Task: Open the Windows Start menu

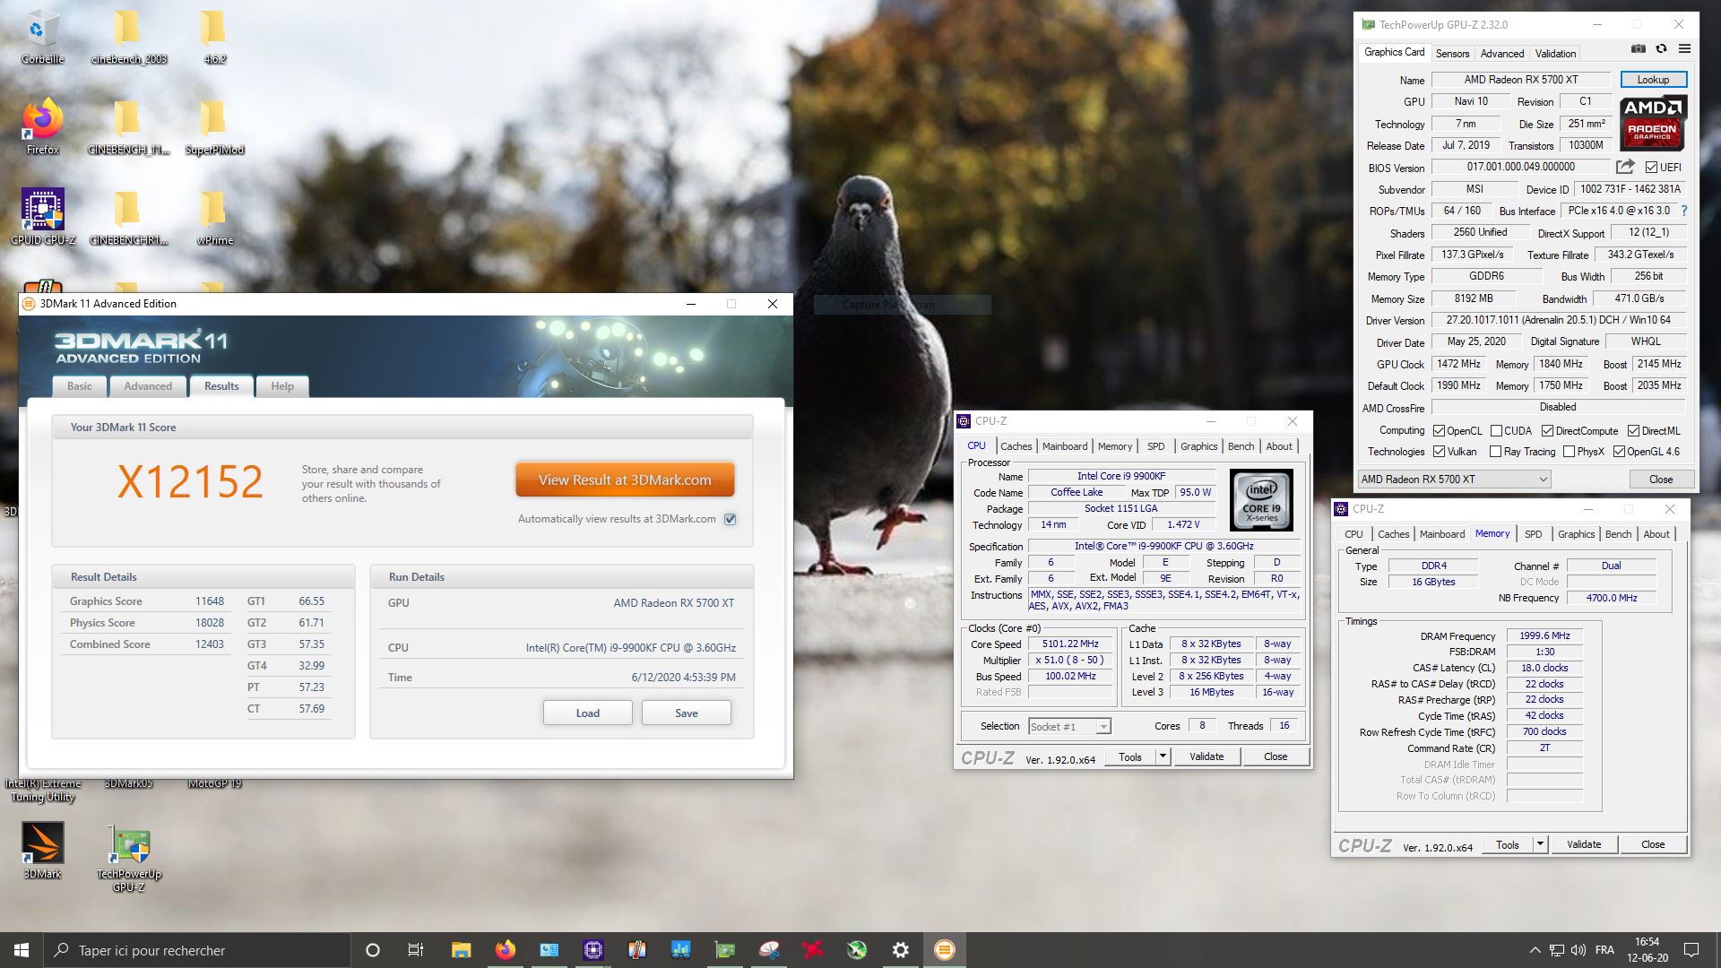Action: [x=22, y=950]
